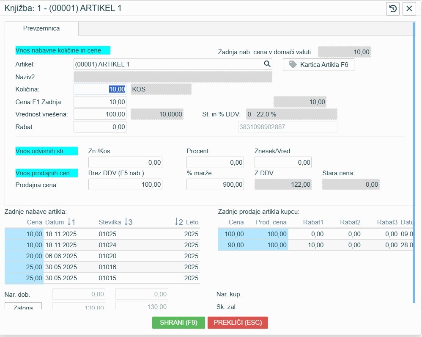Image resolution: width=422 pixels, height=337 pixels.
Task: Click into the Rabat input field
Action: [x=100, y=127]
